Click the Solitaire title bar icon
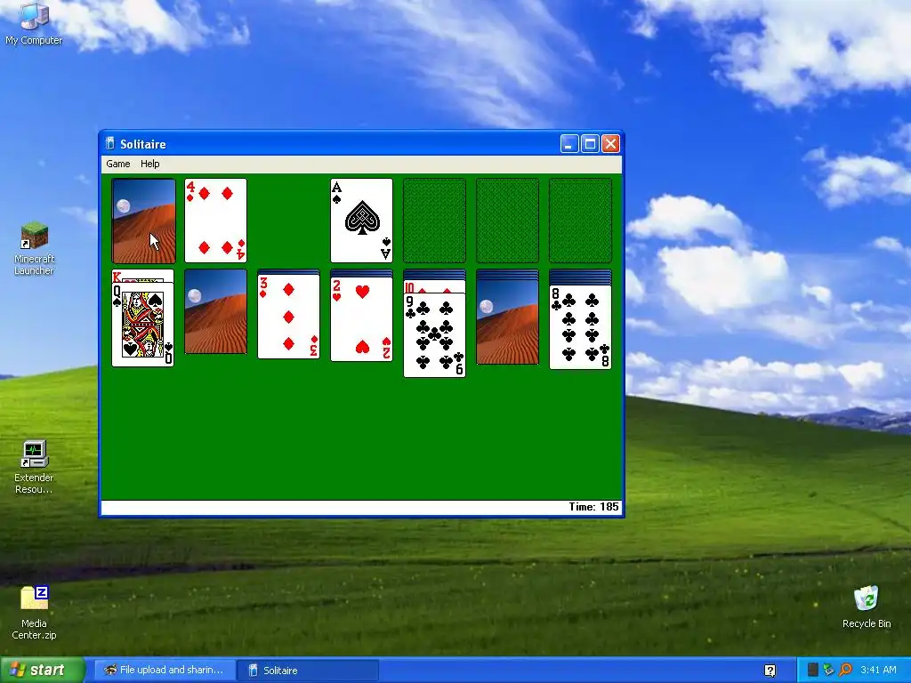 (109, 143)
